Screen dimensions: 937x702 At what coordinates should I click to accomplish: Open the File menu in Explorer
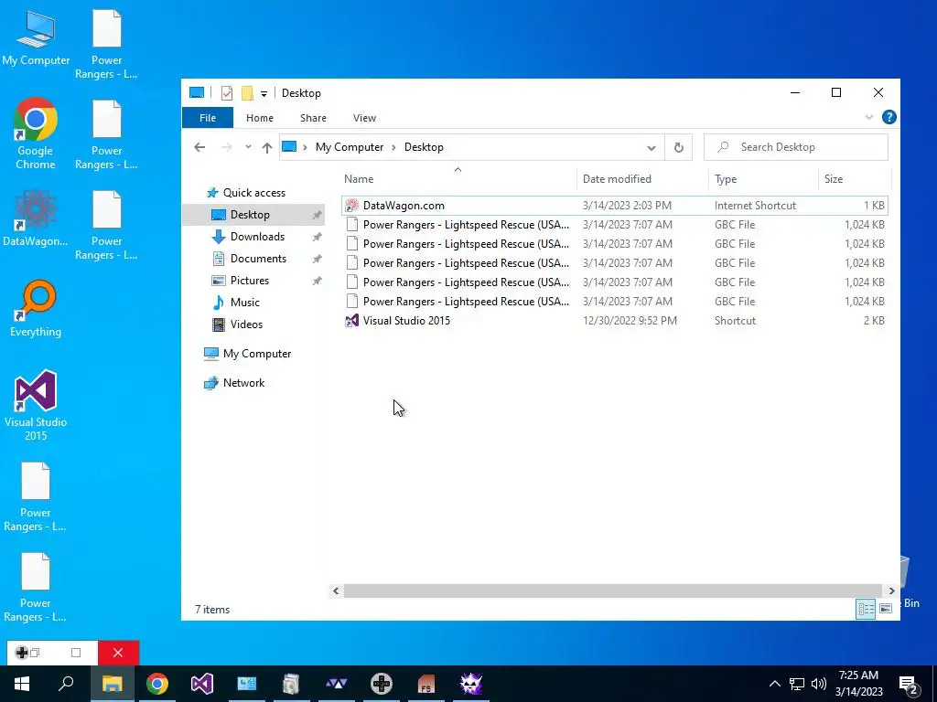(x=208, y=118)
